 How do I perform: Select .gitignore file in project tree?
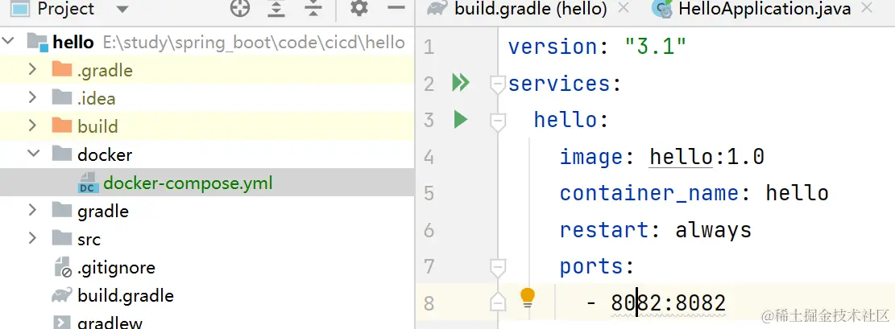[117, 267]
